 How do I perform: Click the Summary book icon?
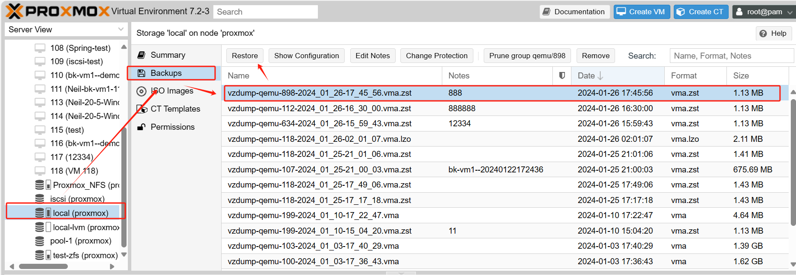(x=141, y=55)
